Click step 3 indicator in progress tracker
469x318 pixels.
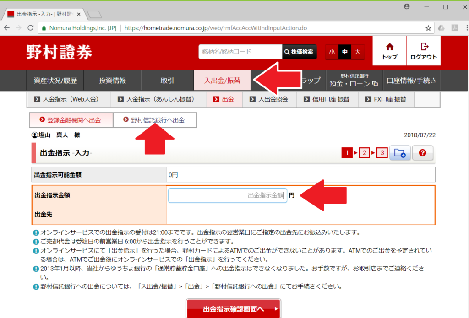point(382,153)
